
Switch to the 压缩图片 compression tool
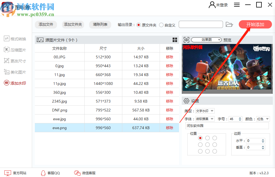tap(15, 50)
